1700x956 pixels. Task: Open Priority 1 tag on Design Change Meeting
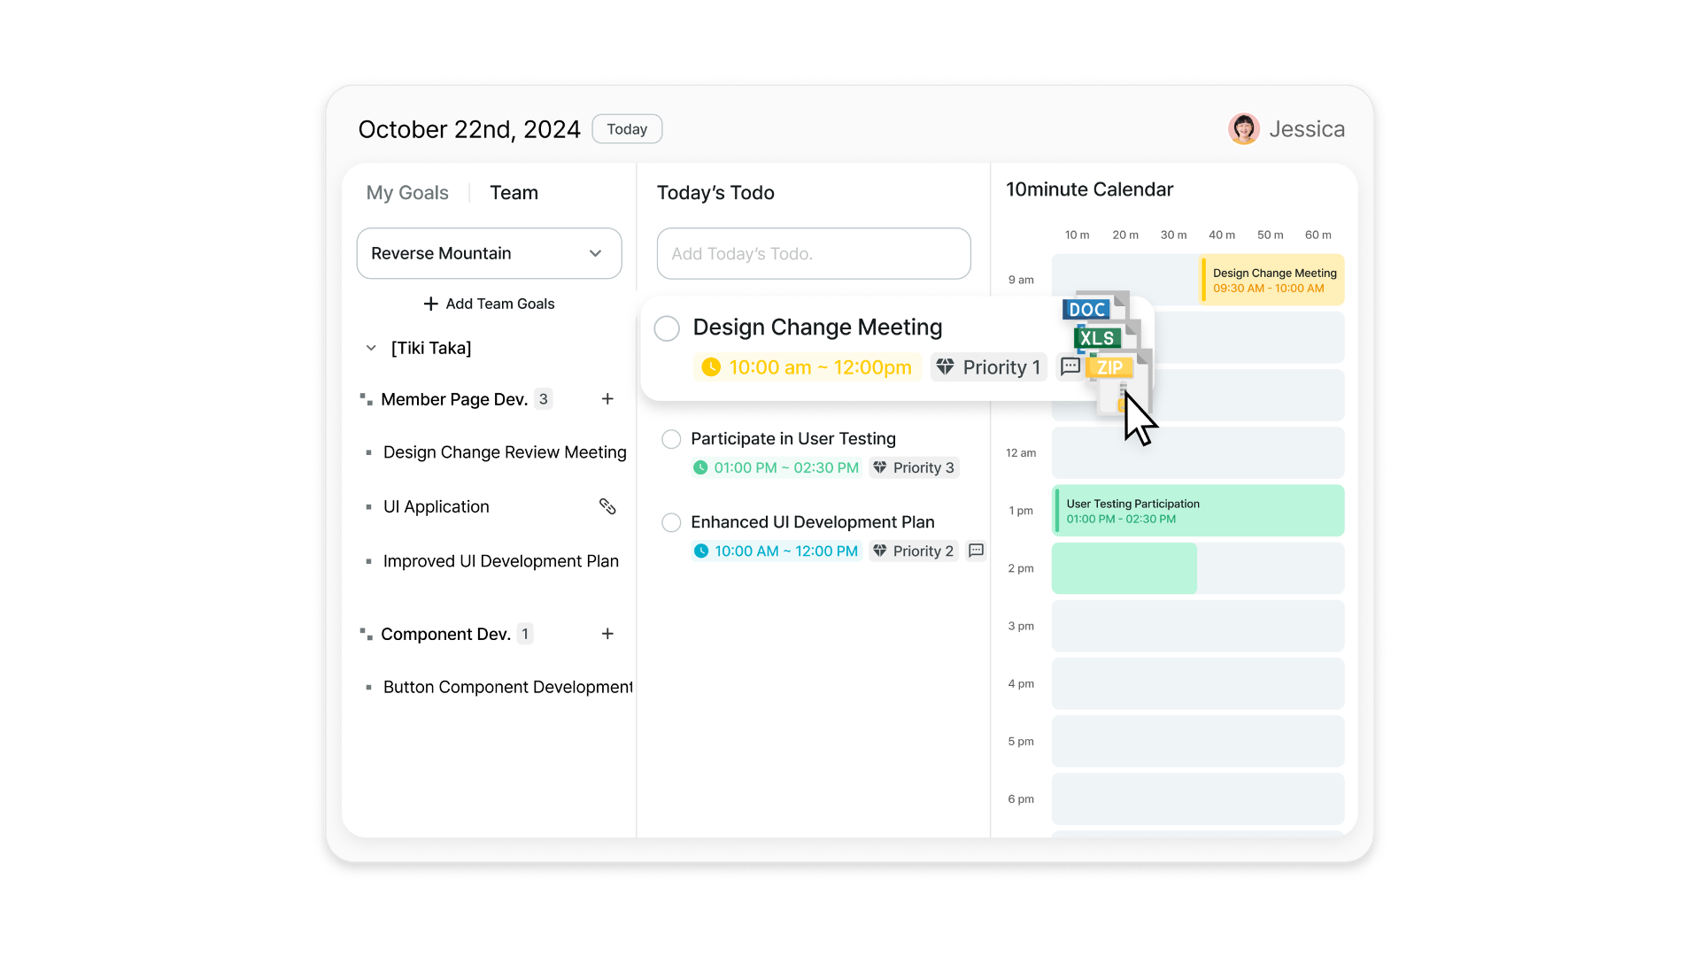pyautogui.click(x=988, y=367)
